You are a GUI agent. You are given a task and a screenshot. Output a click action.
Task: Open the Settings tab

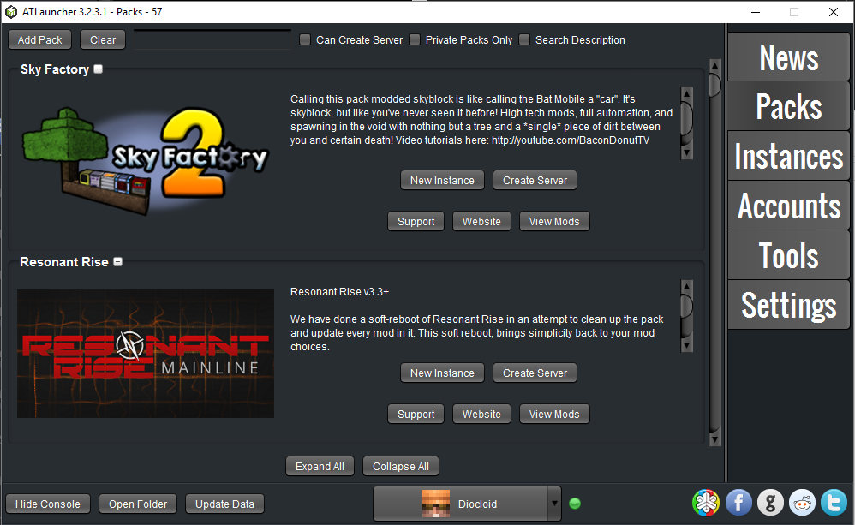(x=788, y=306)
